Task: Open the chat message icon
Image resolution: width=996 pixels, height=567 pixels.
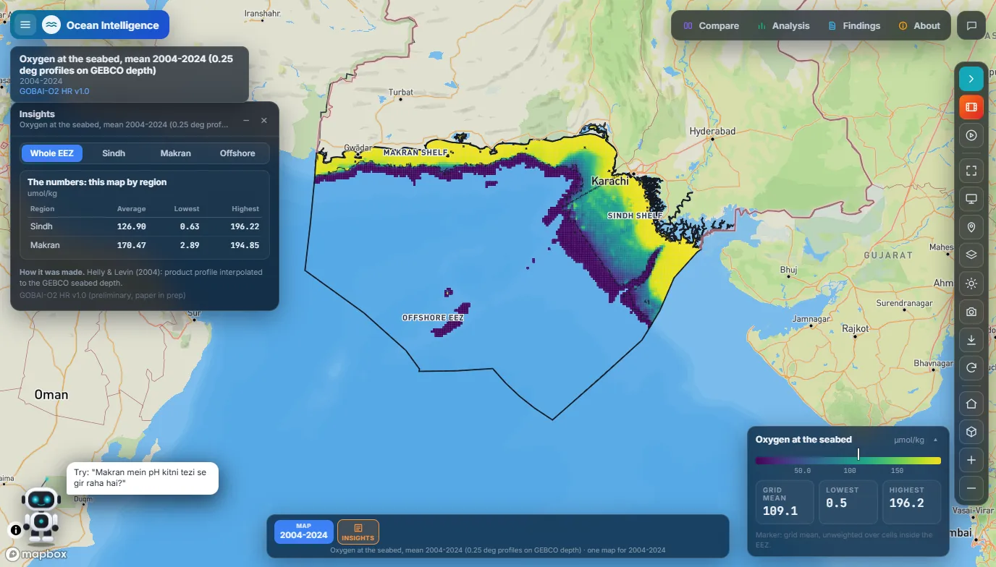Action: [971, 25]
